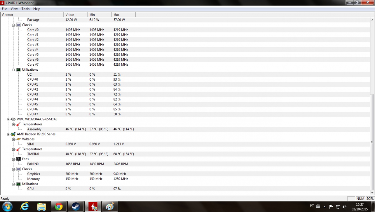The width and height of the screenshot is (375, 212).
Task: Click the GPU Temperatures thermometer icon
Action: (x=18, y=149)
